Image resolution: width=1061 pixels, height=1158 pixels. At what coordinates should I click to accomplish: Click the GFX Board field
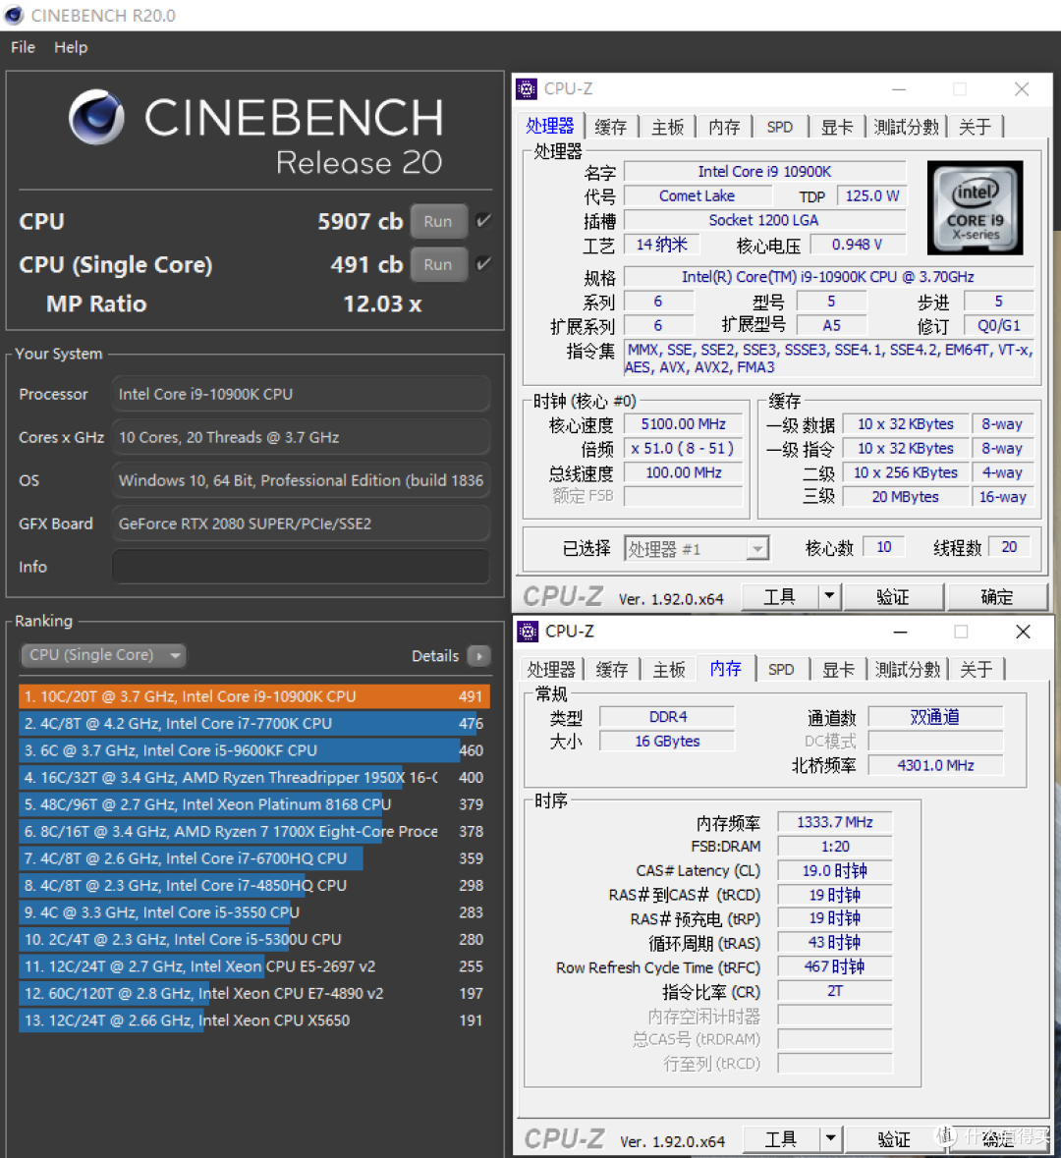[301, 524]
